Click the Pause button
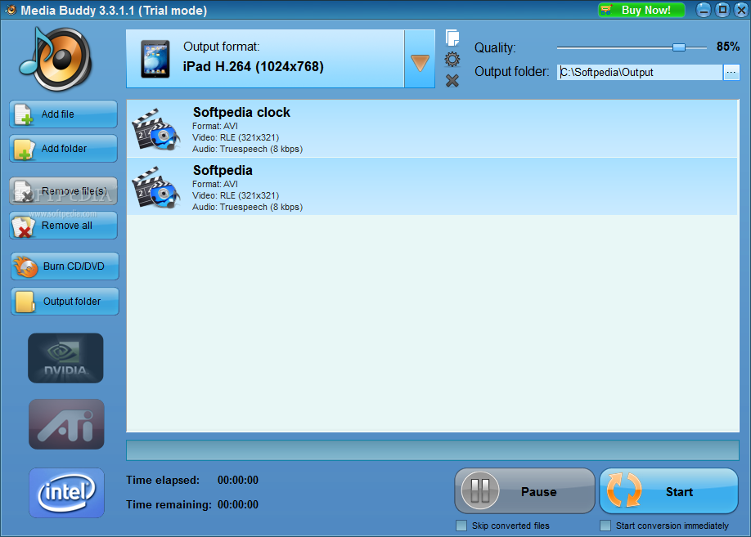This screenshot has width=751, height=537. click(x=524, y=491)
